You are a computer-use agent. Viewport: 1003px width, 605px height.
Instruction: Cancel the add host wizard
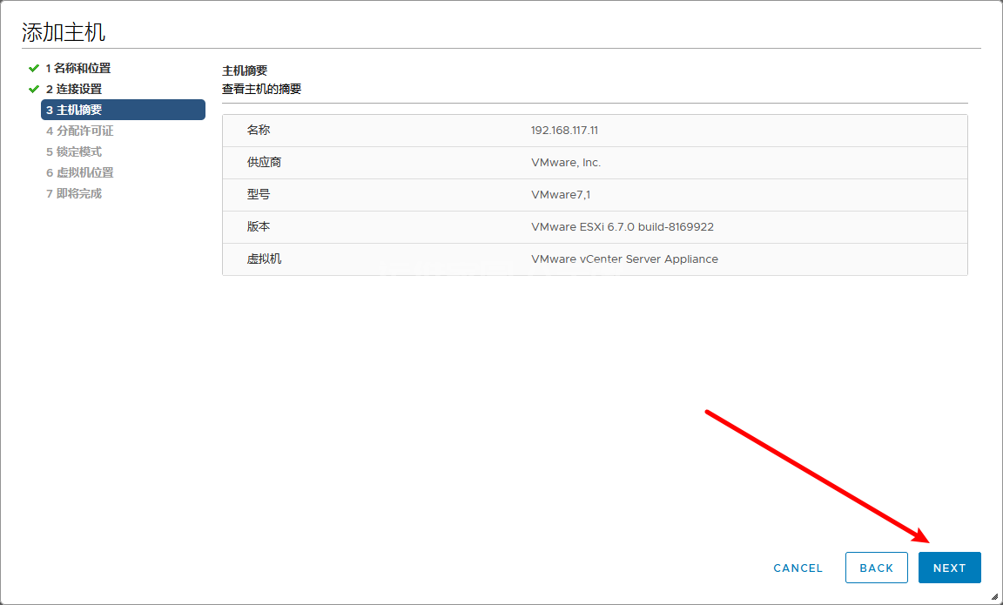(798, 568)
